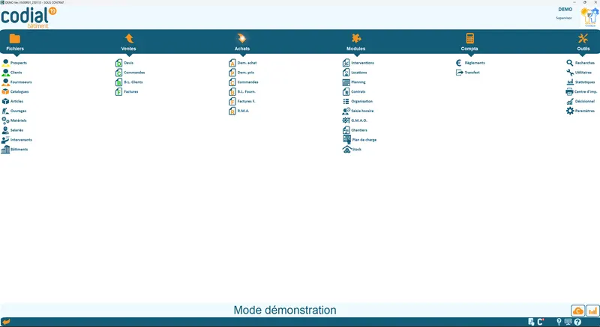Click the C notification icon in status bar
The width and height of the screenshot is (600, 327).
coord(541,322)
